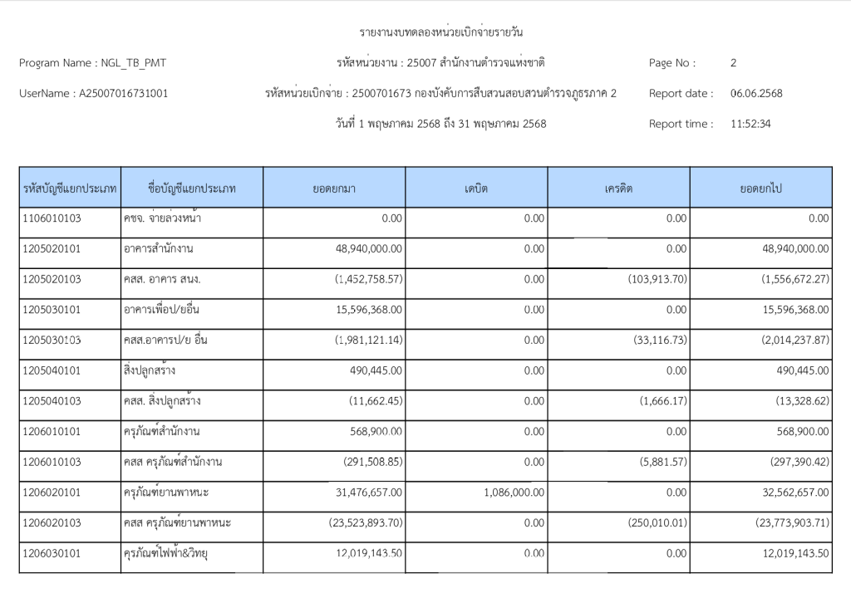Click the "ยอดยกไป" column header
This screenshot has height=593, width=851.
pyautogui.click(x=760, y=189)
